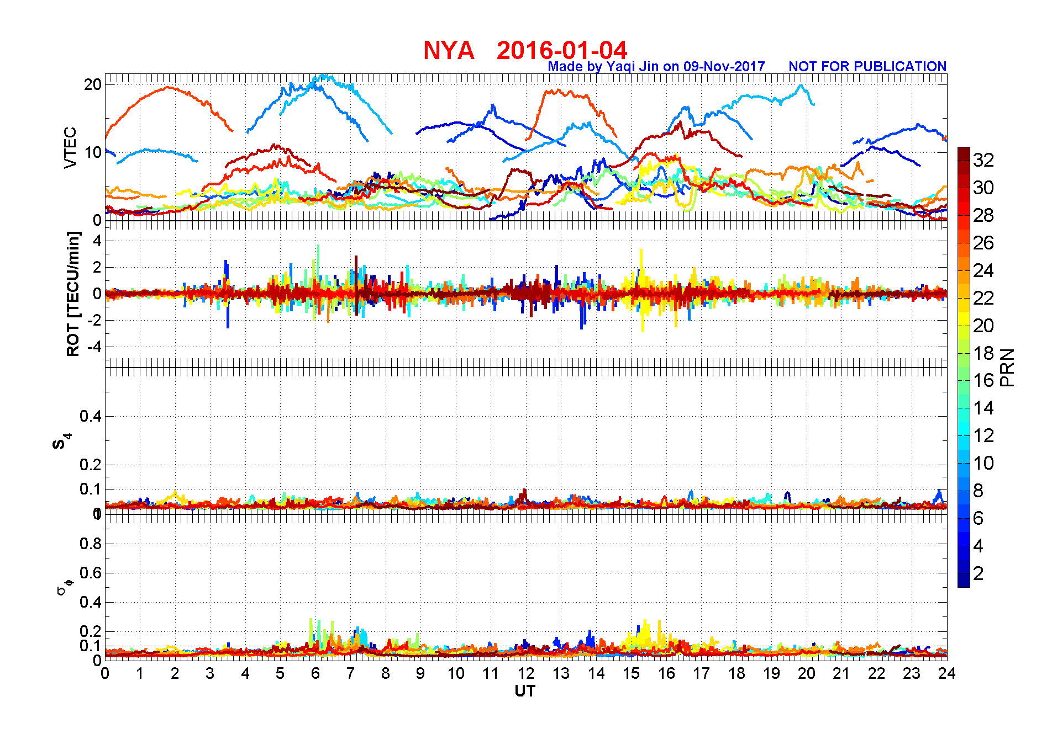Click x-axis tick label 21

click(x=841, y=673)
